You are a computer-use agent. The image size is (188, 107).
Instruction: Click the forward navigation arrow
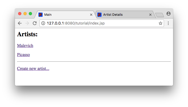(27, 23)
